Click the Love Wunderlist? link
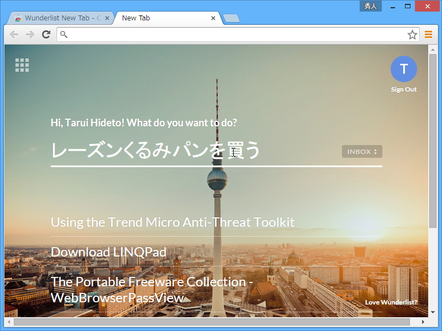 pos(392,302)
